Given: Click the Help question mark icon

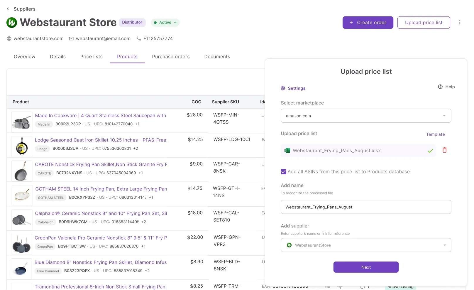Looking at the screenshot, I should pyautogui.click(x=440, y=87).
